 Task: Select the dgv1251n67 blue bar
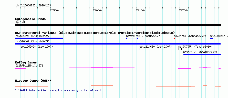211,38
